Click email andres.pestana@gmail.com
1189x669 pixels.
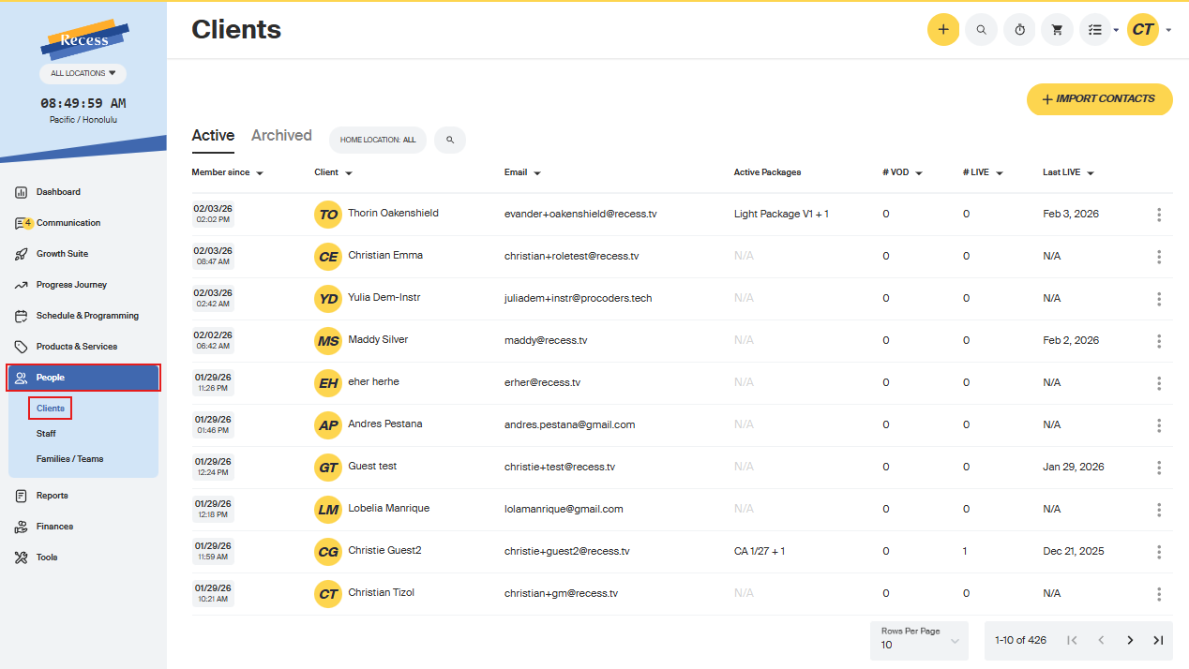[x=569, y=425]
